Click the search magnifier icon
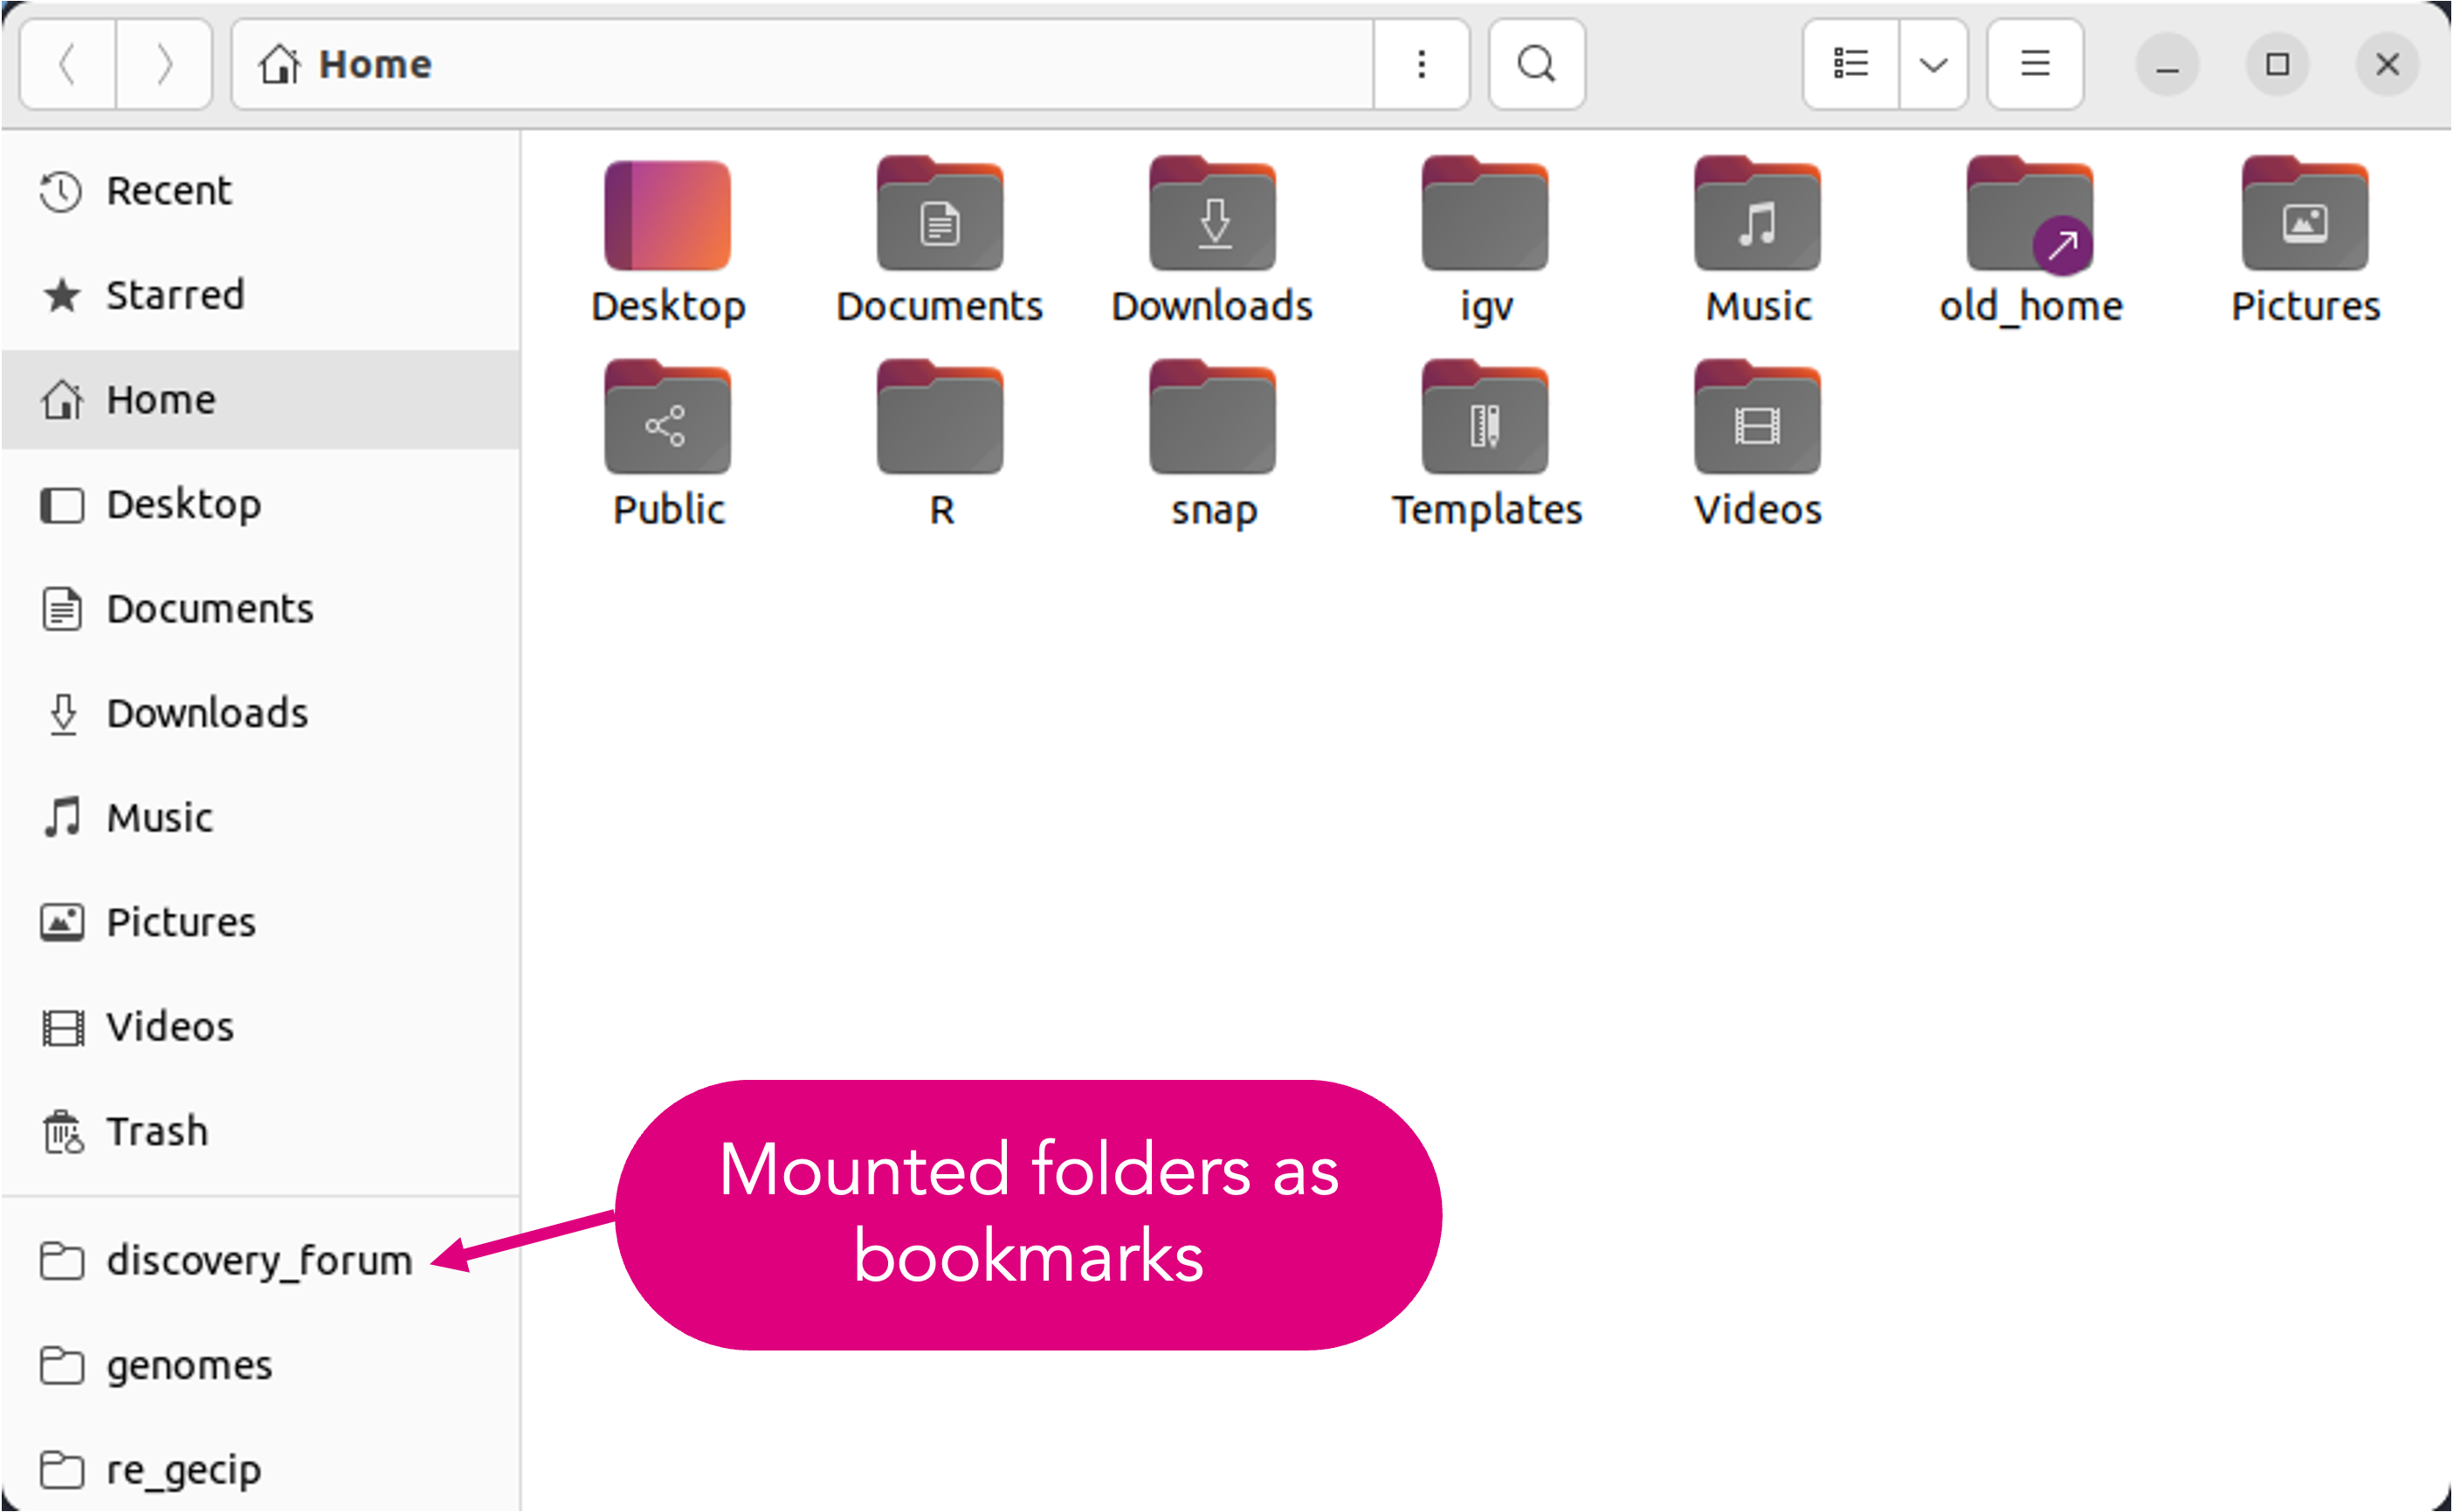The height and width of the screenshot is (1512, 2453). click(x=1536, y=65)
